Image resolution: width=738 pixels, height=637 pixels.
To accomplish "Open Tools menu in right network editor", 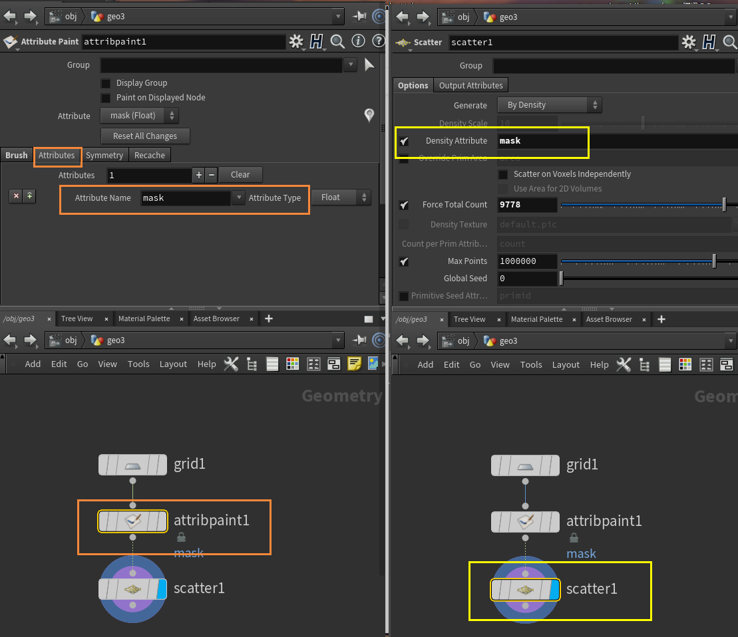I will tap(531, 365).
